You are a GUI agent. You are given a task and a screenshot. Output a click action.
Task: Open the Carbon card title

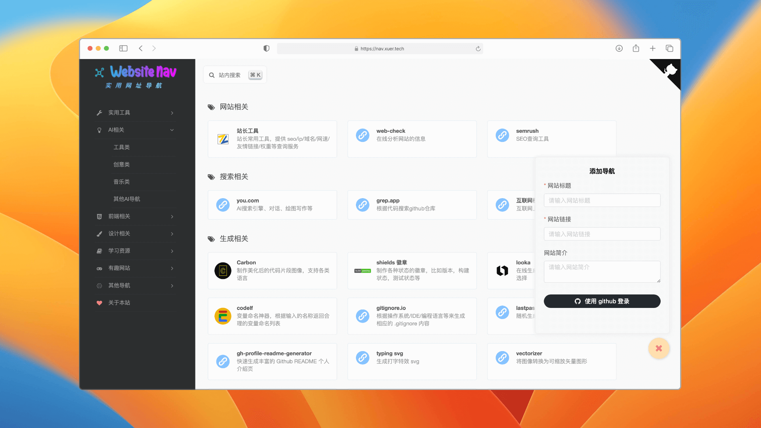coord(246,262)
